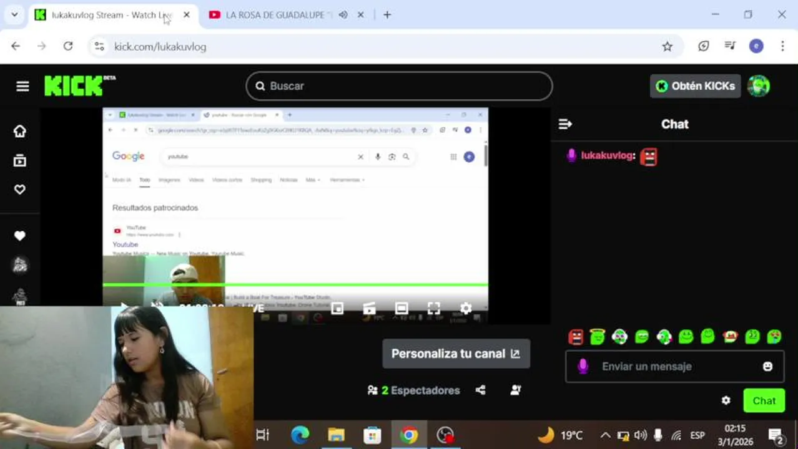
Task: Open OBS Studio from taskbar
Action: pyautogui.click(x=445, y=435)
